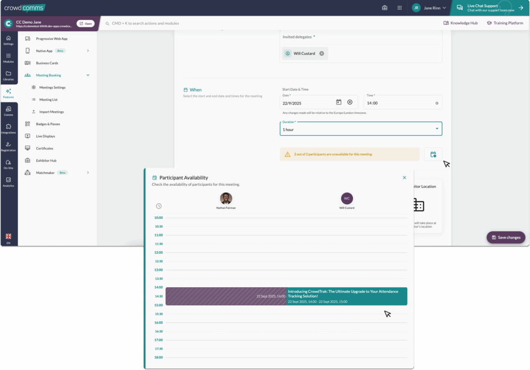Collapse the Meeting Booking menu
Viewport: 530px width, 370px height.
pyautogui.click(x=88, y=75)
